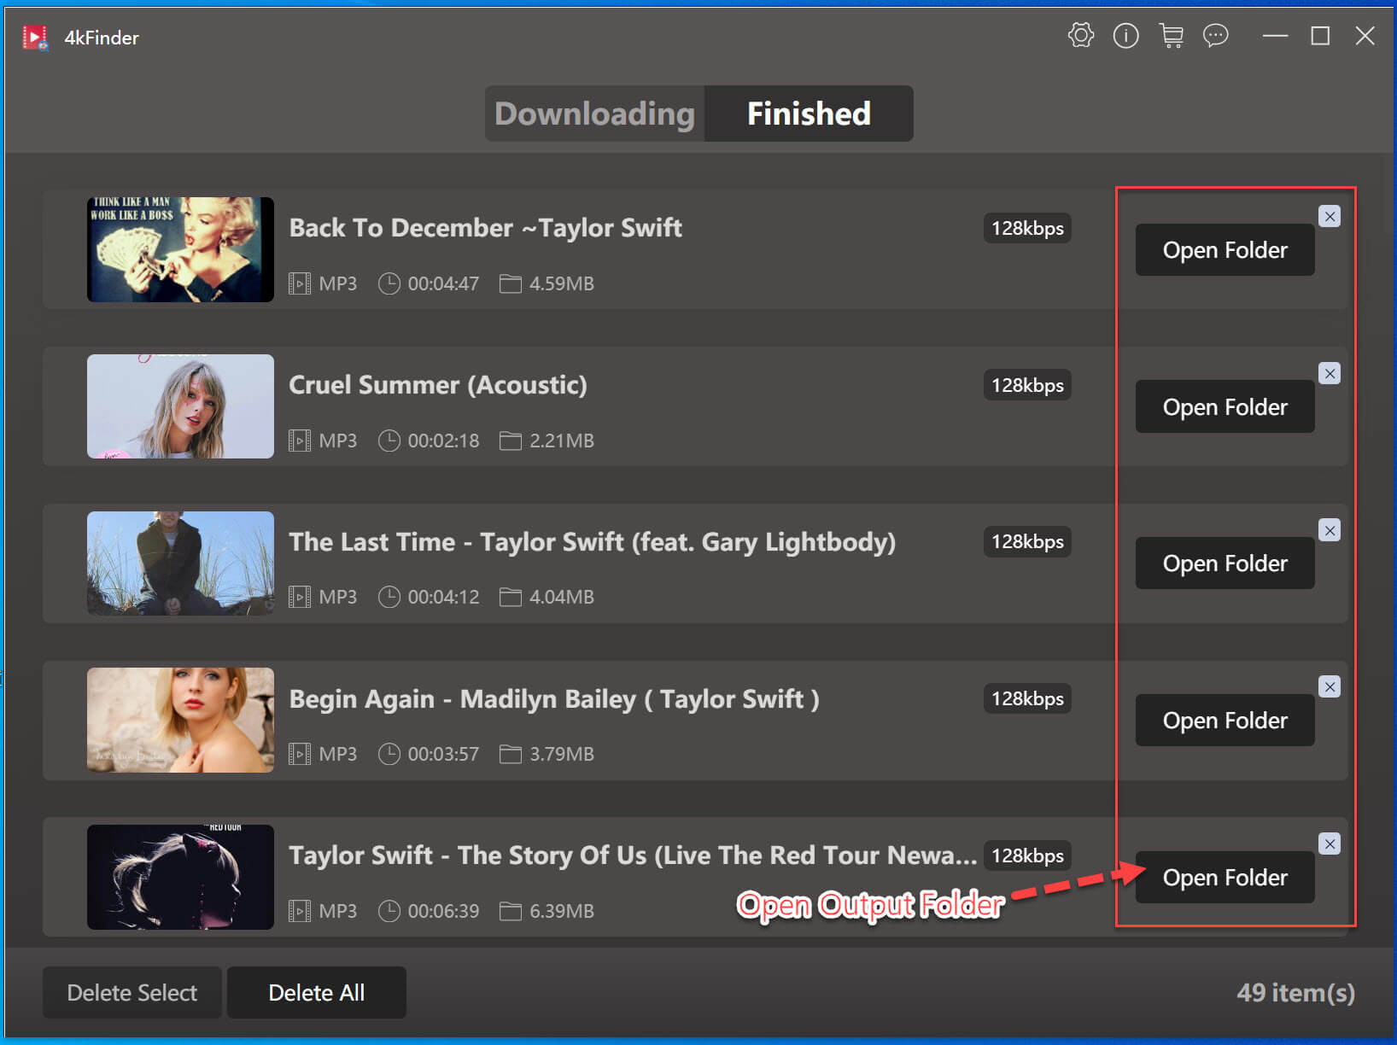Viewport: 1397px width, 1045px height.
Task: Click the info circle icon
Action: [1125, 36]
